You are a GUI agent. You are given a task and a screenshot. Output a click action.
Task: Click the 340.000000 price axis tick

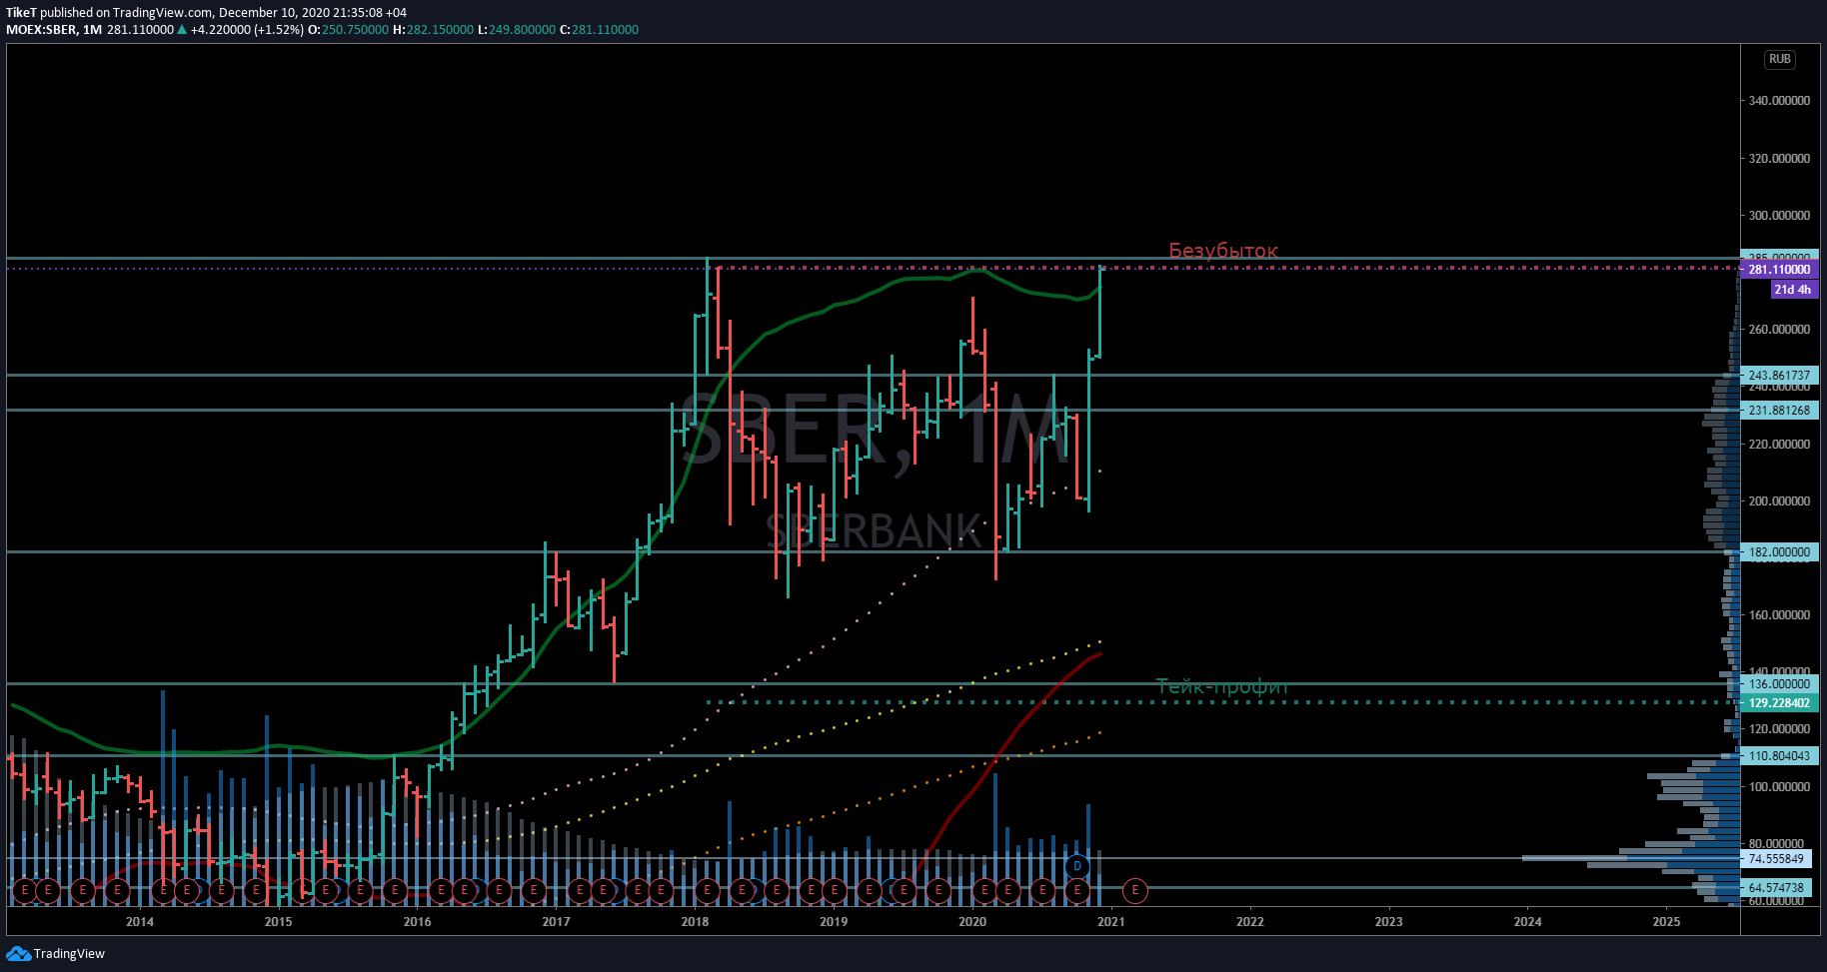pyautogui.click(x=1779, y=101)
